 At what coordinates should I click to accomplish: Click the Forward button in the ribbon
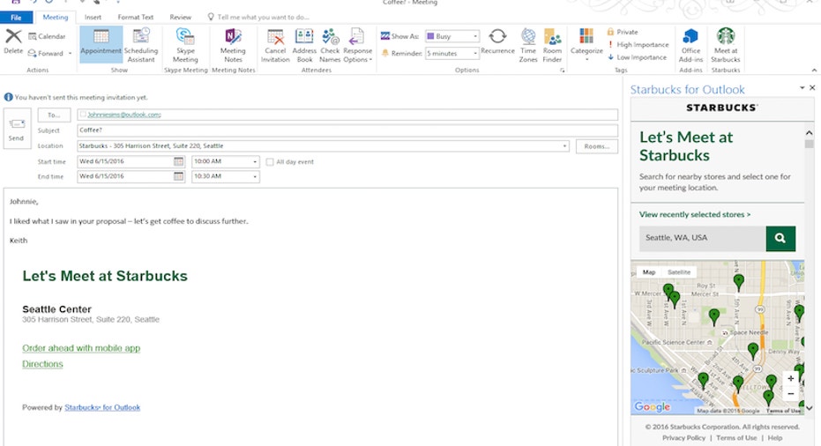pyautogui.click(x=46, y=54)
